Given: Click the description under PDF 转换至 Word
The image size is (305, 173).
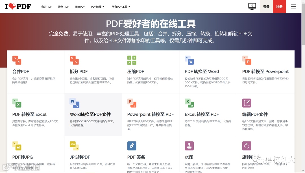Looking at the screenshot, I should [x=207, y=82].
